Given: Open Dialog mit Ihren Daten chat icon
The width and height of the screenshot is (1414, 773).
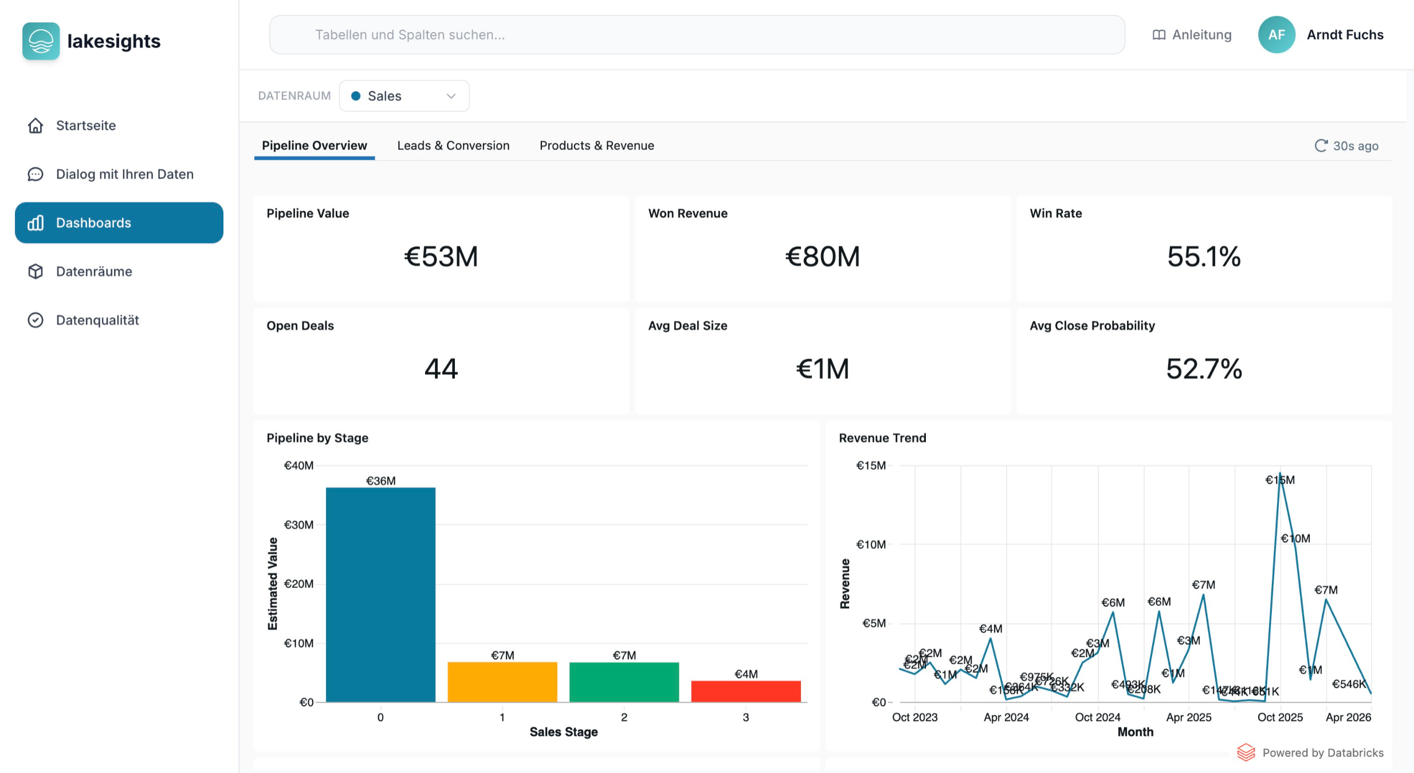Looking at the screenshot, I should (x=36, y=174).
